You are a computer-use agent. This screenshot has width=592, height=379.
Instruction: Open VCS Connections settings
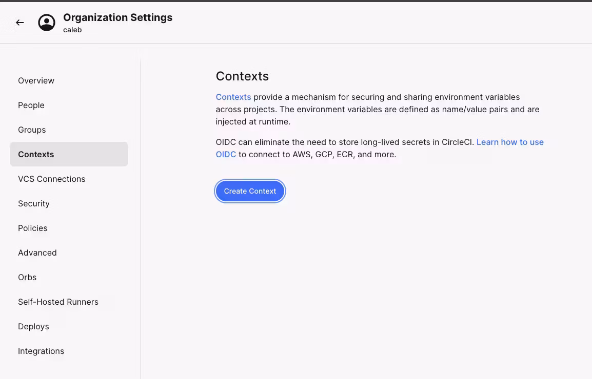coord(51,179)
